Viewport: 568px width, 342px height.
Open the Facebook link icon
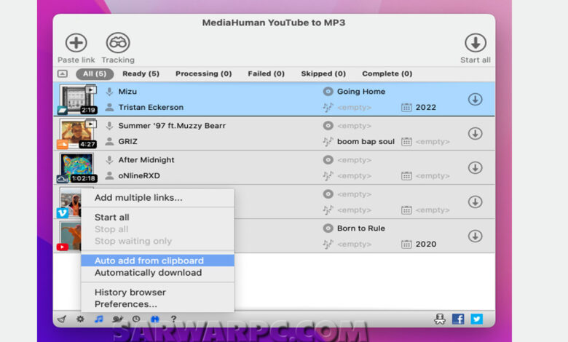click(458, 319)
